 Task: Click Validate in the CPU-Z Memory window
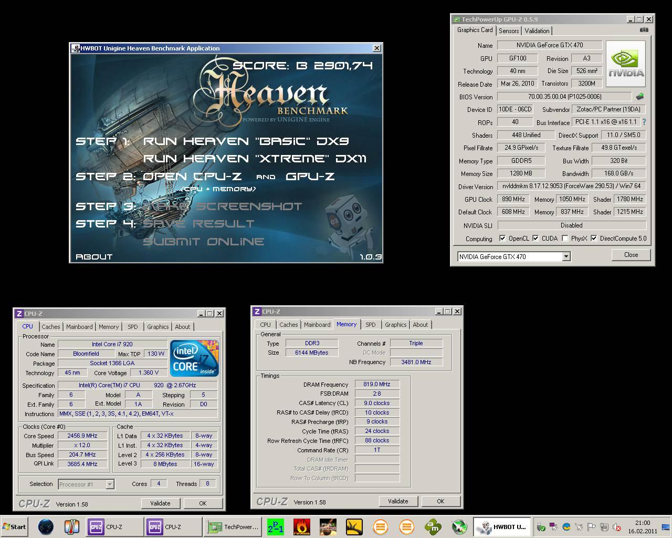pyautogui.click(x=398, y=501)
